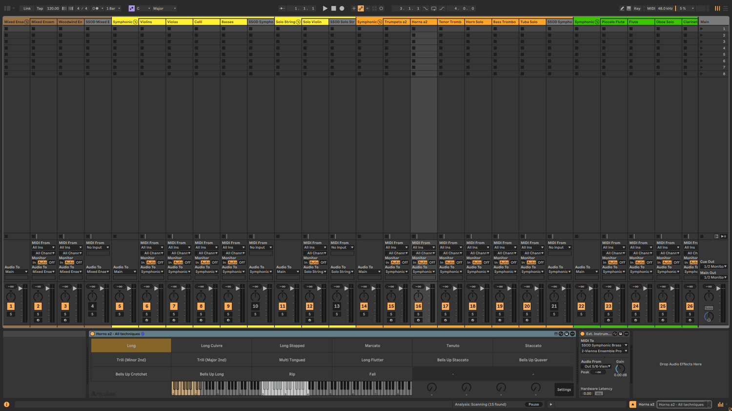The image size is (732, 411).
Task: Launch scene 1 on Main track
Action: (702, 29)
